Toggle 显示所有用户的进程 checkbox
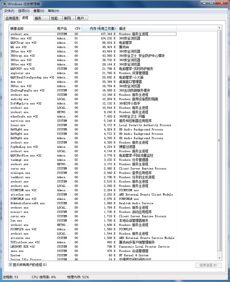Screen dimensions: 230x282 tap(10, 265)
